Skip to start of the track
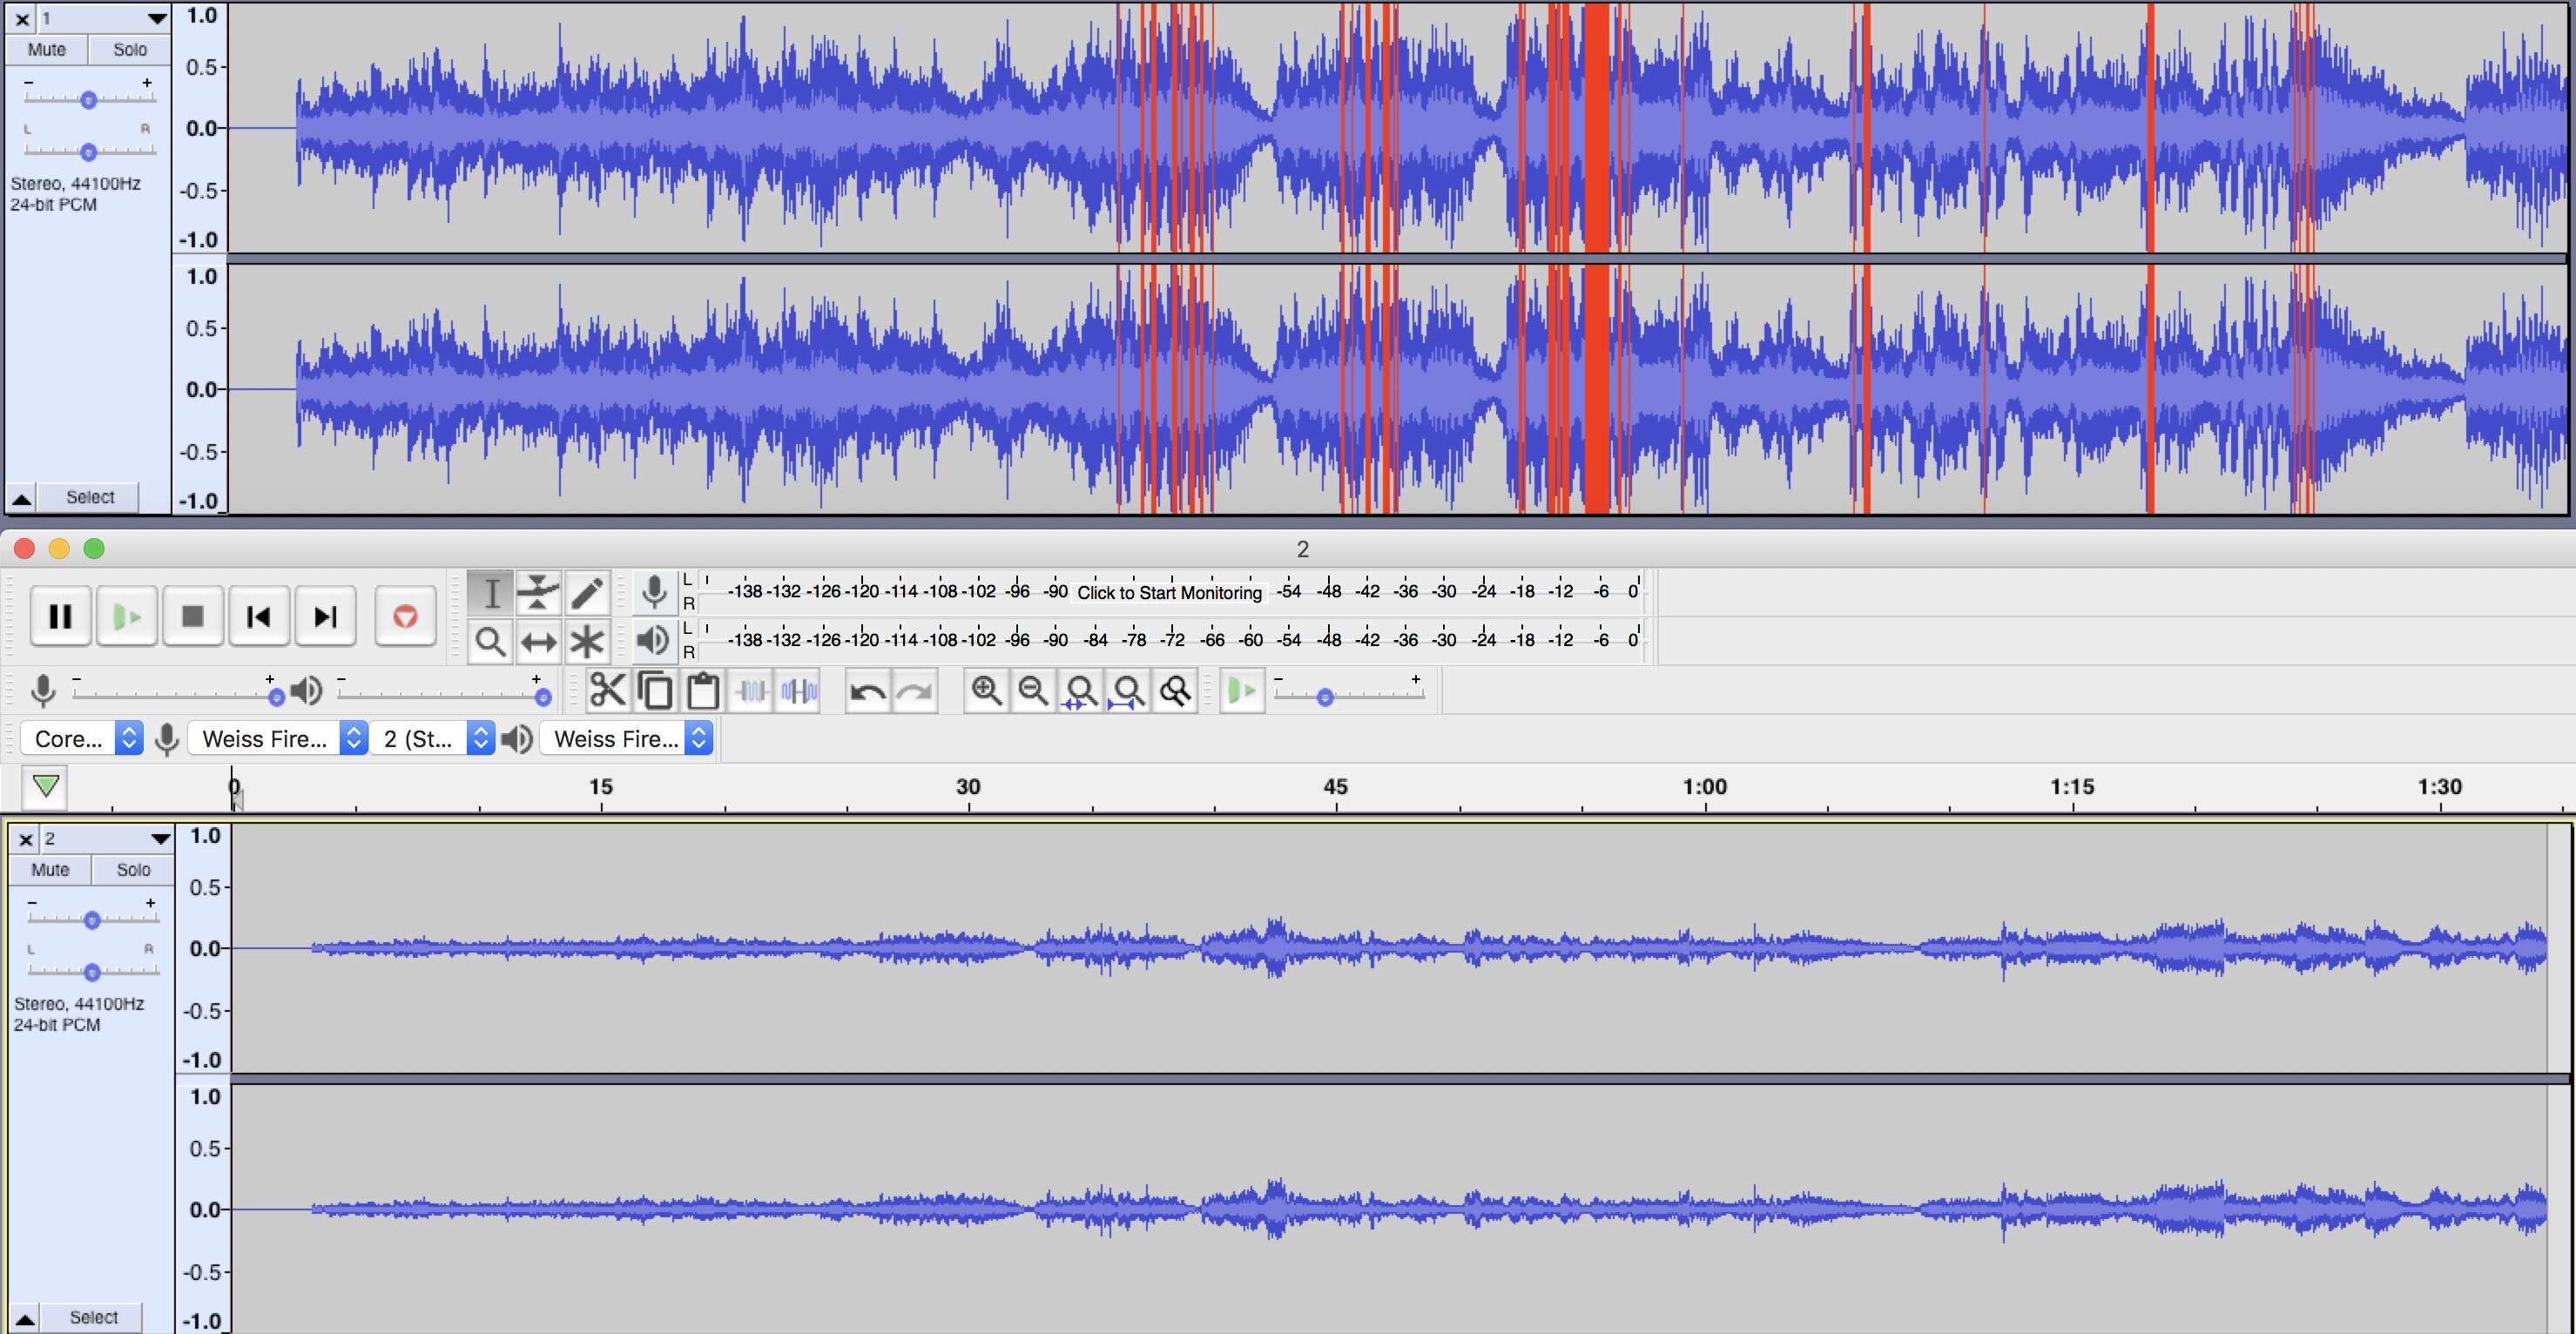The height and width of the screenshot is (1334, 2576). point(259,616)
